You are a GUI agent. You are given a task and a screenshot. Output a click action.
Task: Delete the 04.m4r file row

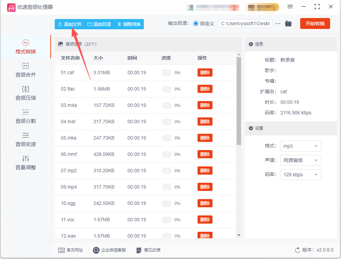tap(205, 122)
